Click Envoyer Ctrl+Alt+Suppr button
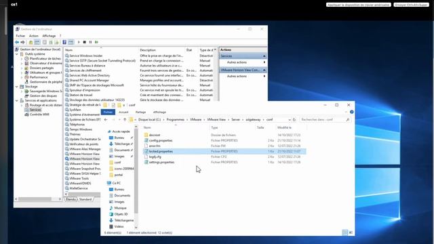 coord(412,5)
